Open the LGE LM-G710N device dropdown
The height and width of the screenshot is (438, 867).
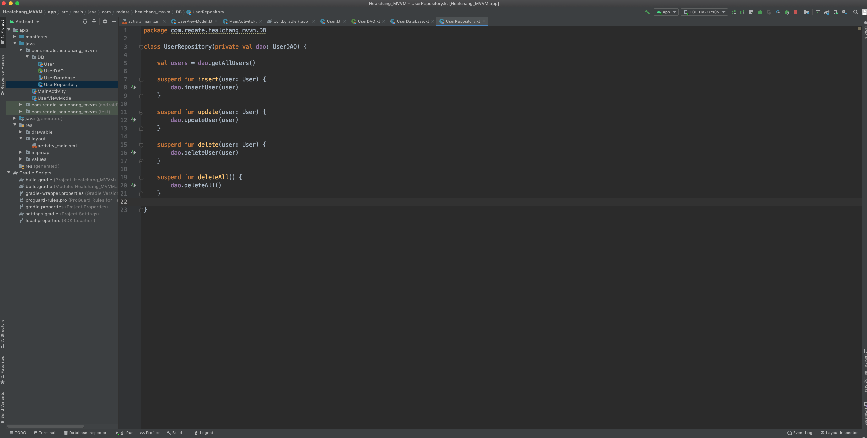point(704,12)
